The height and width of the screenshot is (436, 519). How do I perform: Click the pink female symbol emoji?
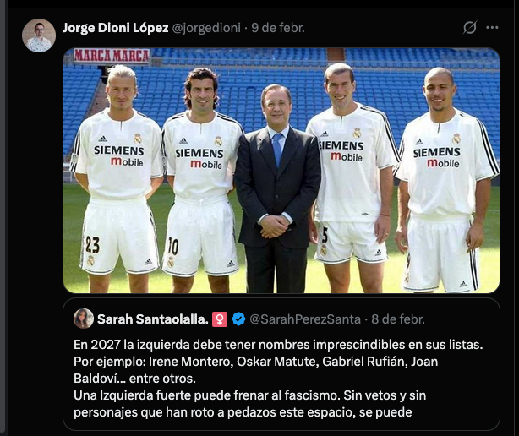220,319
